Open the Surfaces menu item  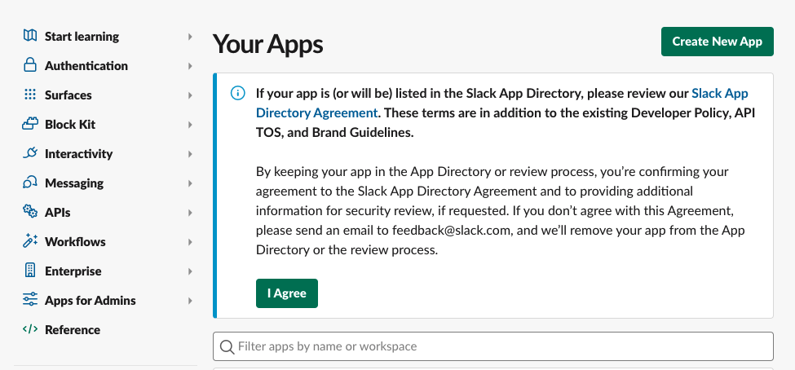coord(68,95)
